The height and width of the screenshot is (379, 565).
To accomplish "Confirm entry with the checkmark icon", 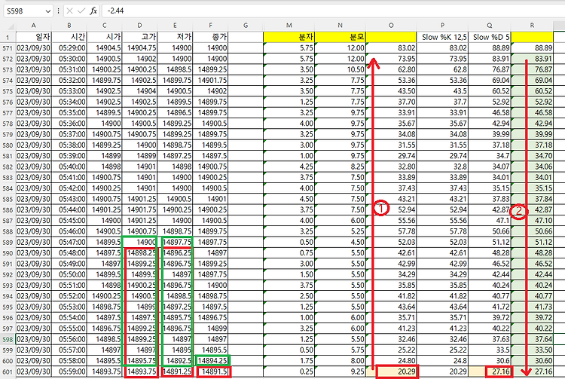I will [x=81, y=11].
